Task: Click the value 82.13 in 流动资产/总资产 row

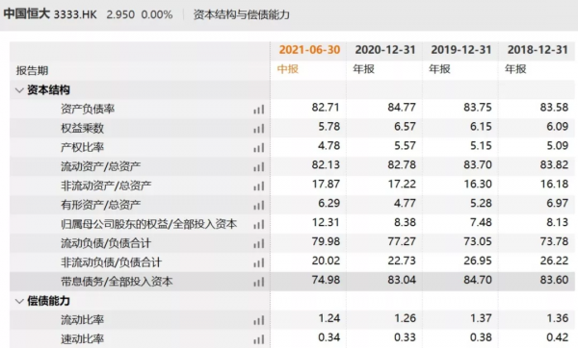Action: coord(326,164)
